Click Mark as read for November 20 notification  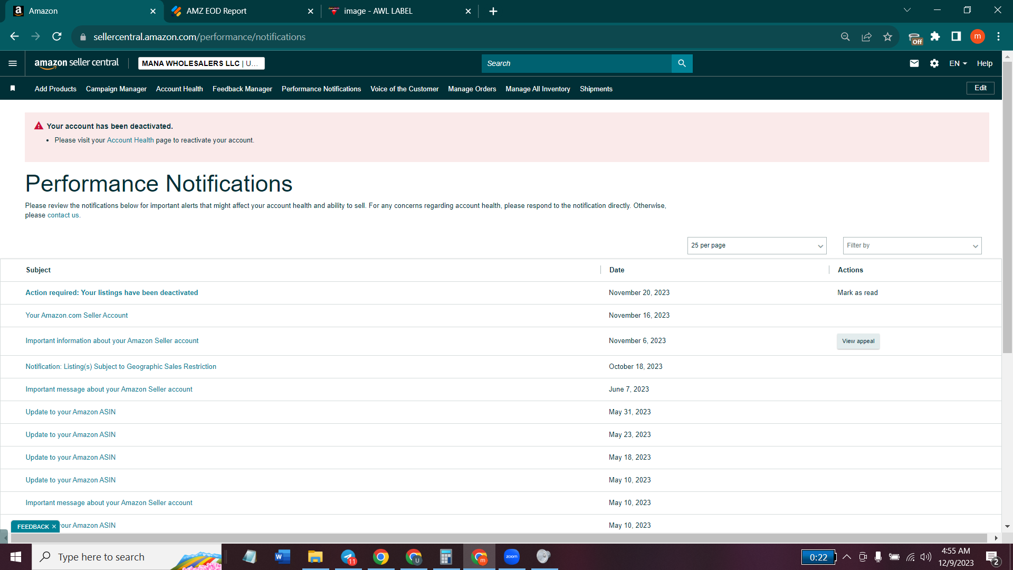click(857, 292)
